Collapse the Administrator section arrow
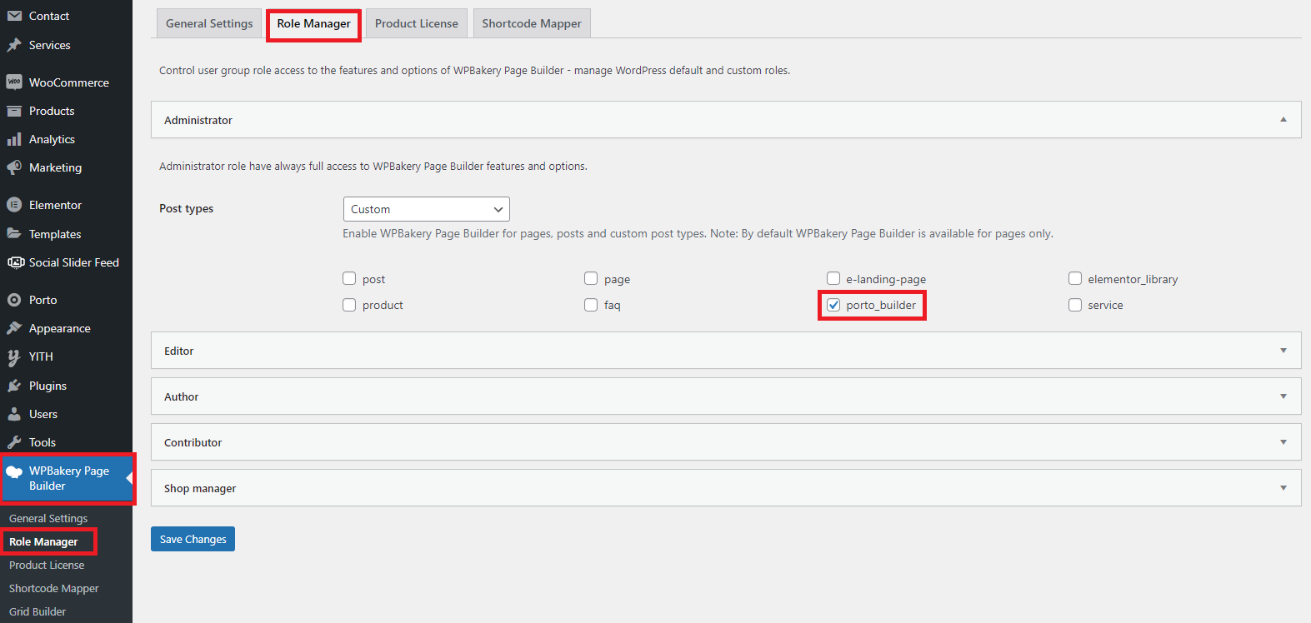Viewport: 1311px width, 623px height. (x=1283, y=120)
